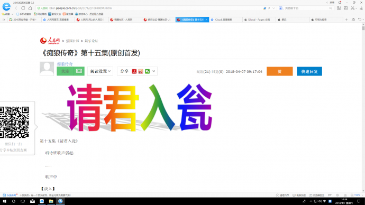
Task: Share via the red 人民微博 icon
Action: [x=134, y=71]
